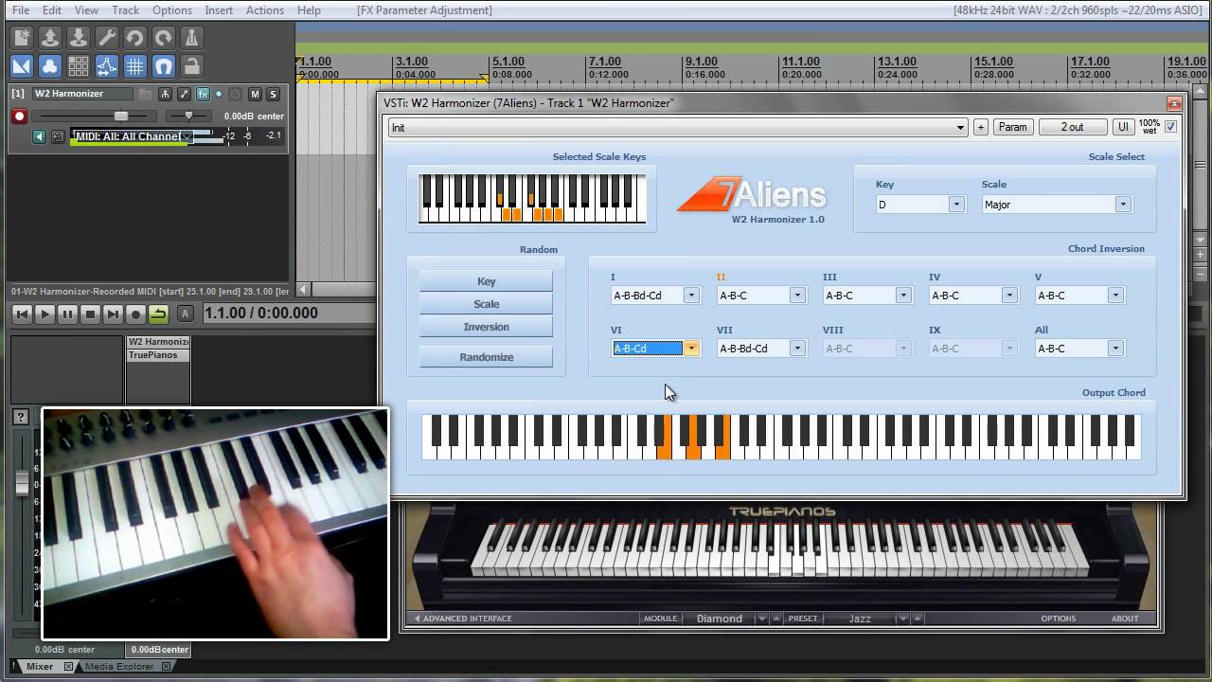Arm W2 Harmonizer track for recording
The image size is (1212, 682).
tap(19, 117)
